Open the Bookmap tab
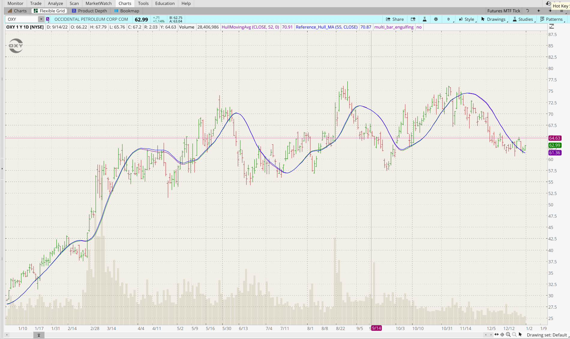This screenshot has width=570, height=339. pyautogui.click(x=127, y=11)
